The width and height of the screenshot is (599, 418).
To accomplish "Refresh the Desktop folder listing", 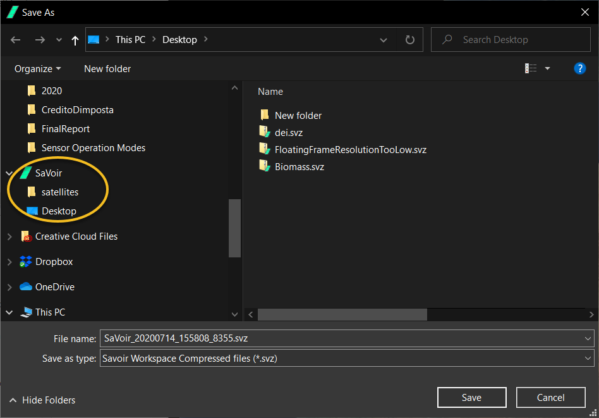I will click(x=409, y=40).
